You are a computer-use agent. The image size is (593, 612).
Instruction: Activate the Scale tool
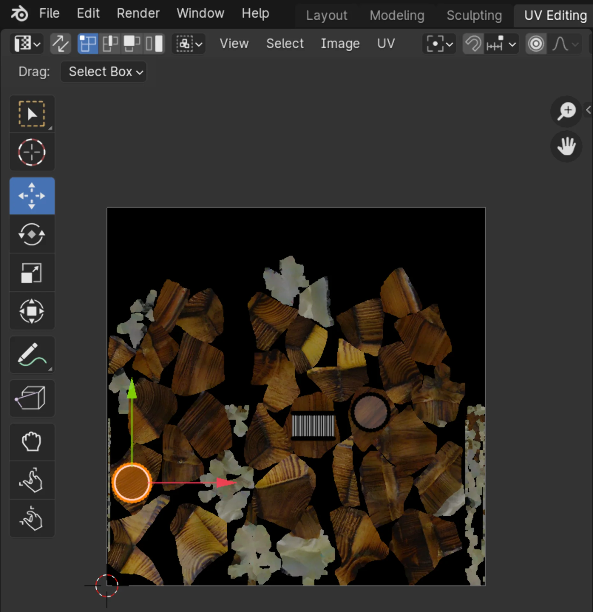point(32,273)
